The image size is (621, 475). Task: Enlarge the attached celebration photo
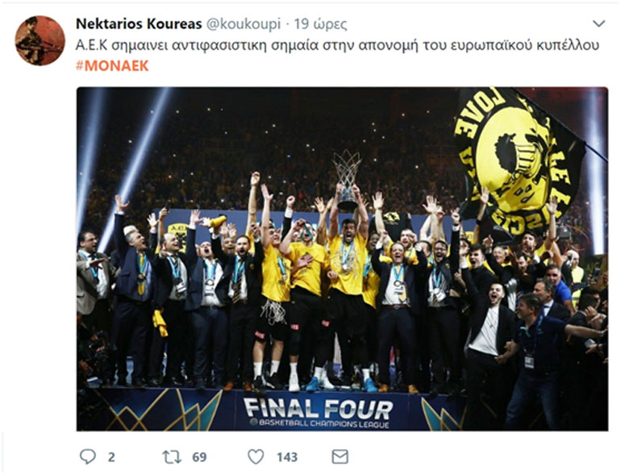pyautogui.click(x=342, y=259)
